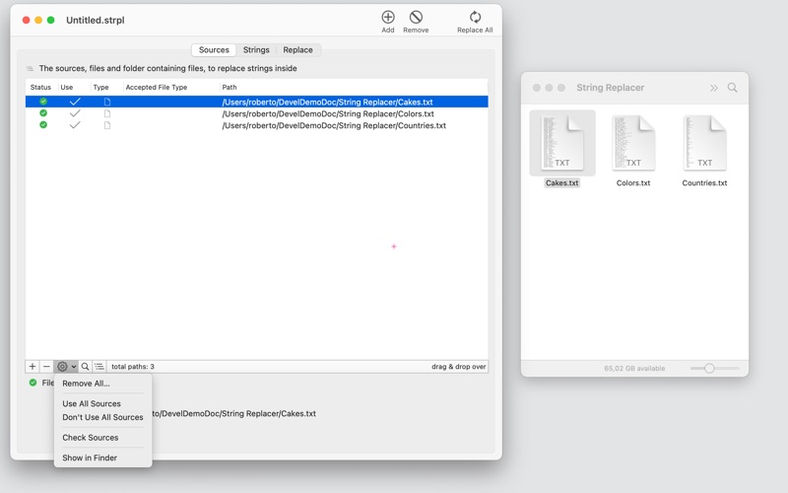This screenshot has height=493, width=788.
Task: Click the green status icon below the list
Action: coord(33,383)
